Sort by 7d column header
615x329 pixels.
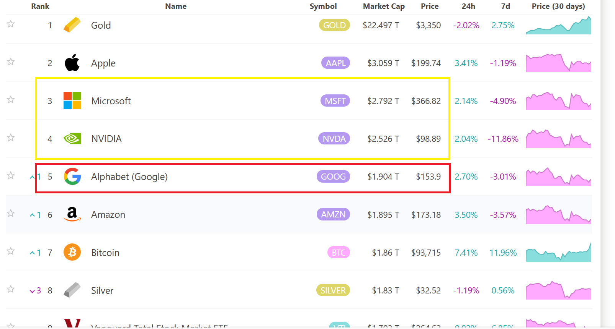[505, 6]
